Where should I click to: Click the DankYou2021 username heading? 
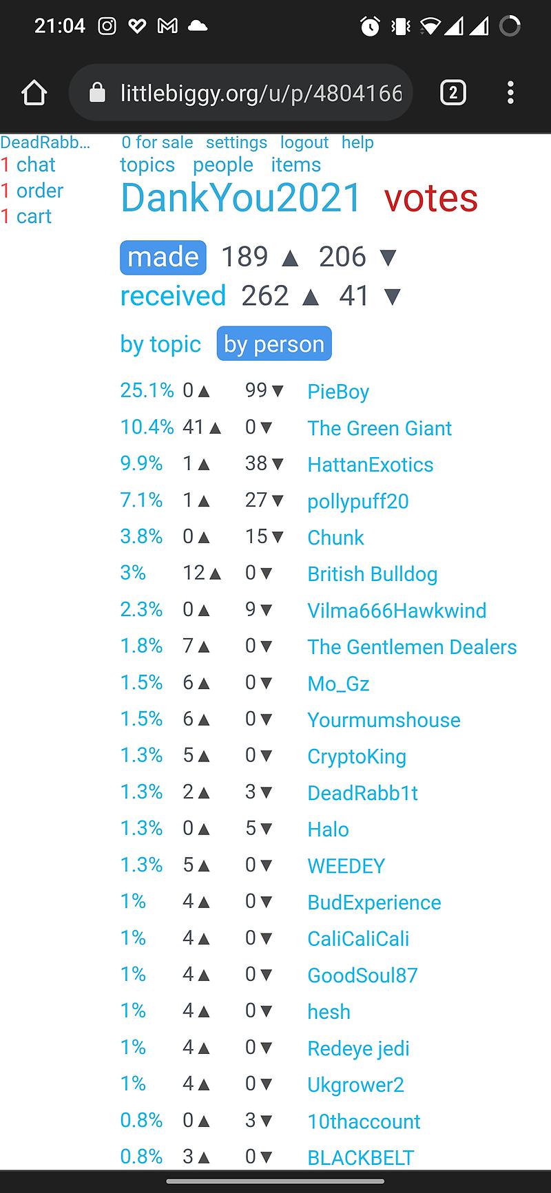241,198
